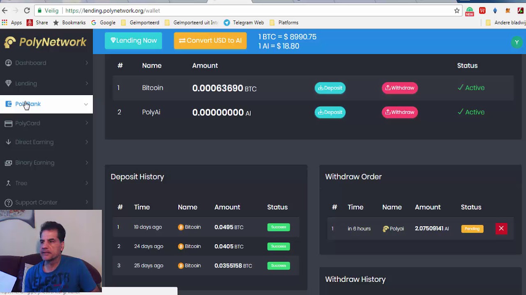Screen dimensions: 526x295
Task: Expand the Binary Earning chevron
Action: (x=87, y=163)
